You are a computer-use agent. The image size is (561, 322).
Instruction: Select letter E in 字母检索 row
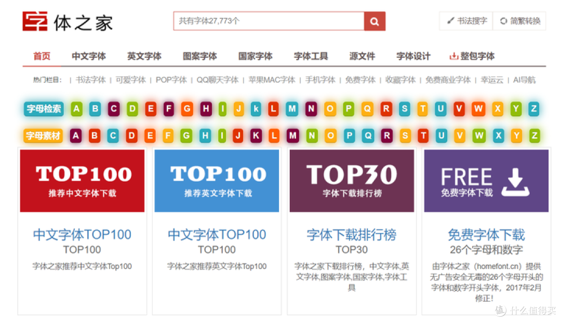[151, 109]
